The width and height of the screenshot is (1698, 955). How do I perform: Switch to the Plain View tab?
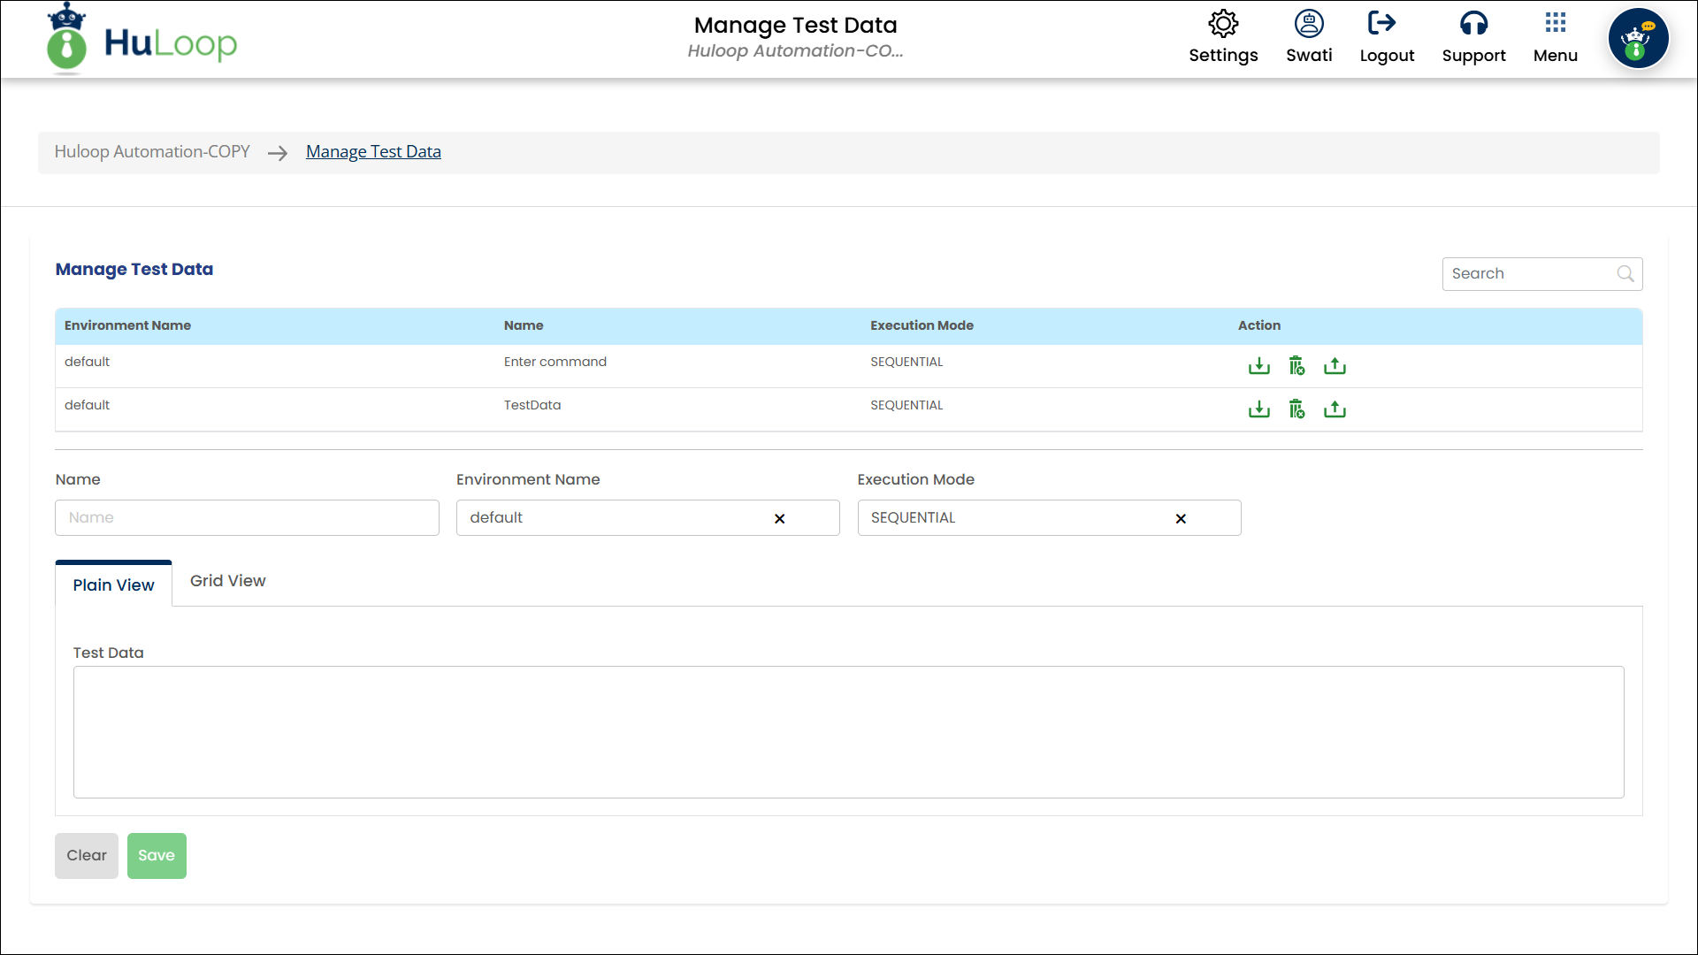(113, 584)
